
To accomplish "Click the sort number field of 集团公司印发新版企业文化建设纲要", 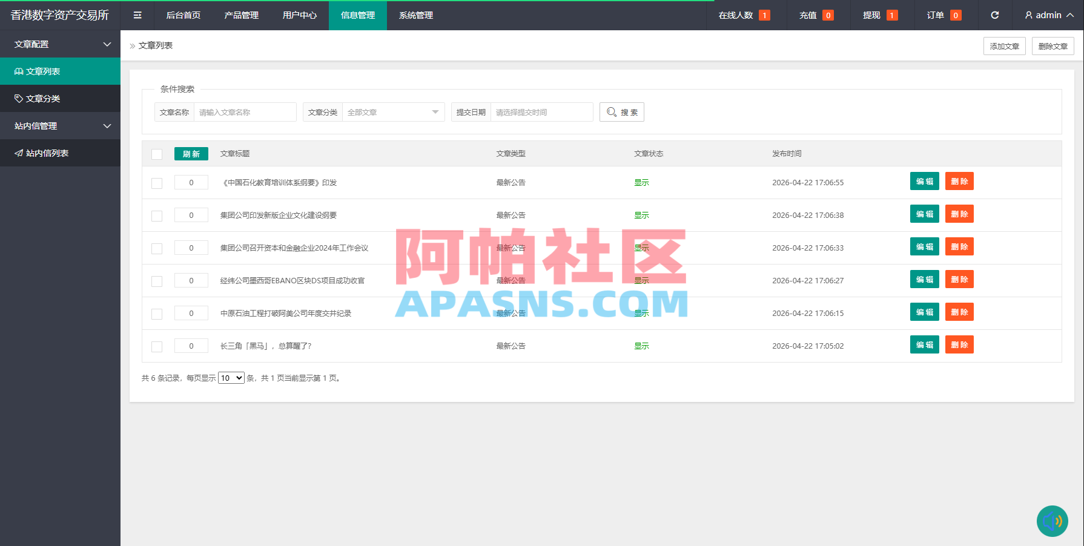I will (191, 215).
